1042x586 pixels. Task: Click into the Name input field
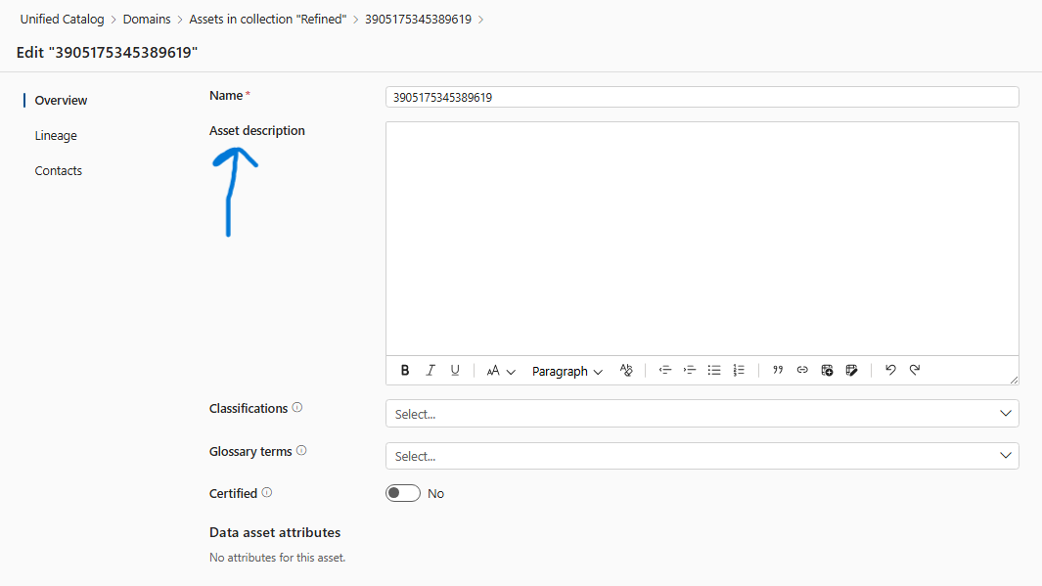click(x=702, y=97)
